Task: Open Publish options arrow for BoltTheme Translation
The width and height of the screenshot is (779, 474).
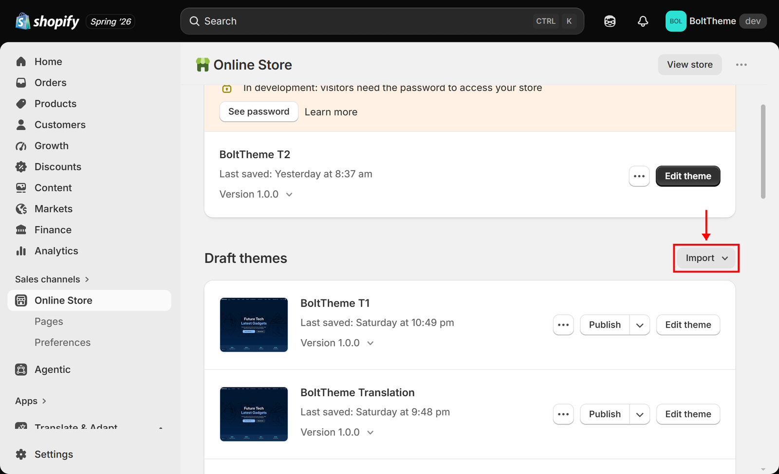Action: (640, 415)
